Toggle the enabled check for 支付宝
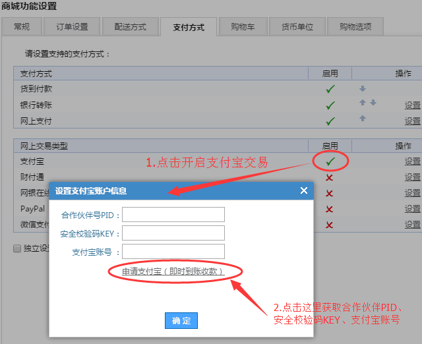The width and height of the screenshot is (422, 344). (330, 161)
